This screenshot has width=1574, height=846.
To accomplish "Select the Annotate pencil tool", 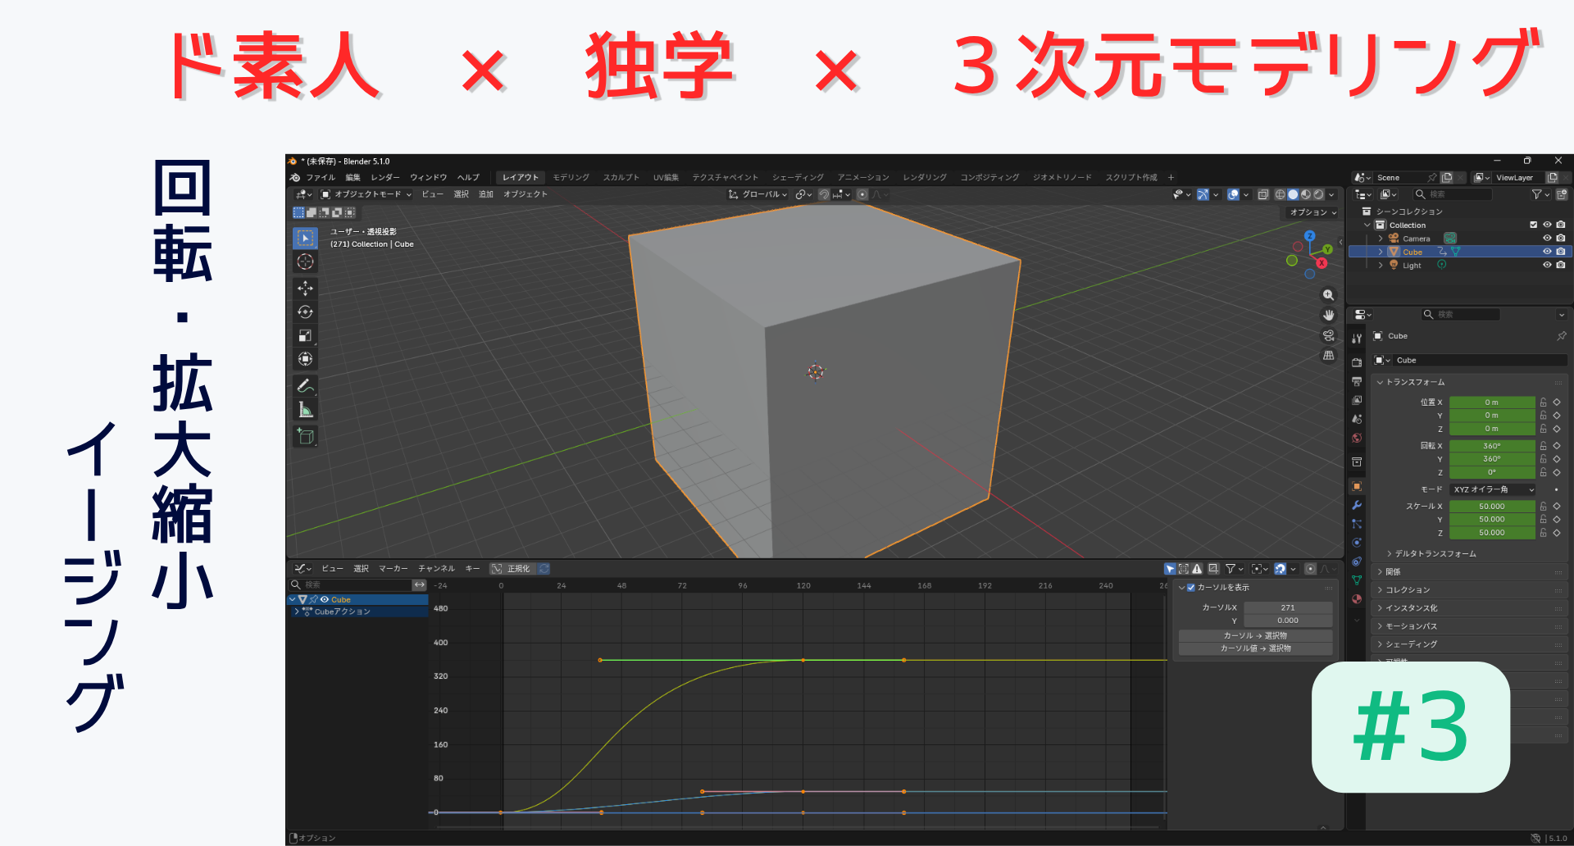I will tap(305, 385).
